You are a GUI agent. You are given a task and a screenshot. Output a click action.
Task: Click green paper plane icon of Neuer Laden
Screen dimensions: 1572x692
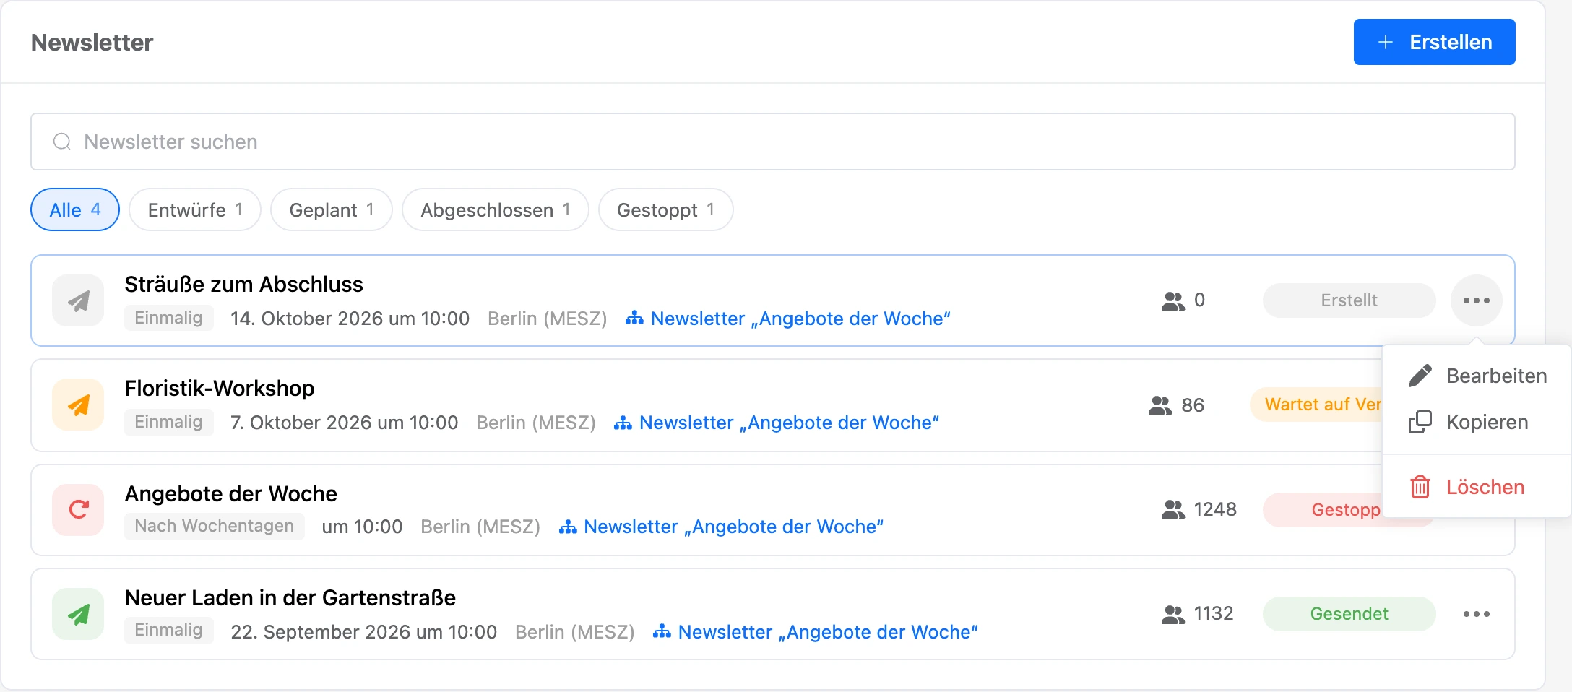[x=78, y=614]
